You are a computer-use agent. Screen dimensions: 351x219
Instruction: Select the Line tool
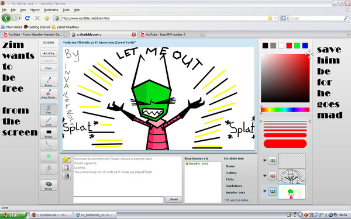[49, 121]
